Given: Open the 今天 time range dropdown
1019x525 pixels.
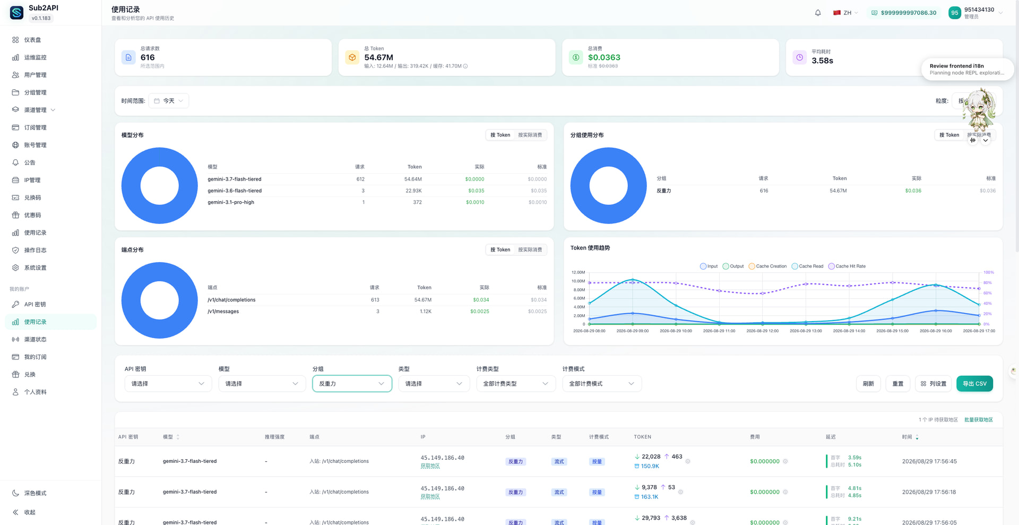Looking at the screenshot, I should click(x=169, y=101).
